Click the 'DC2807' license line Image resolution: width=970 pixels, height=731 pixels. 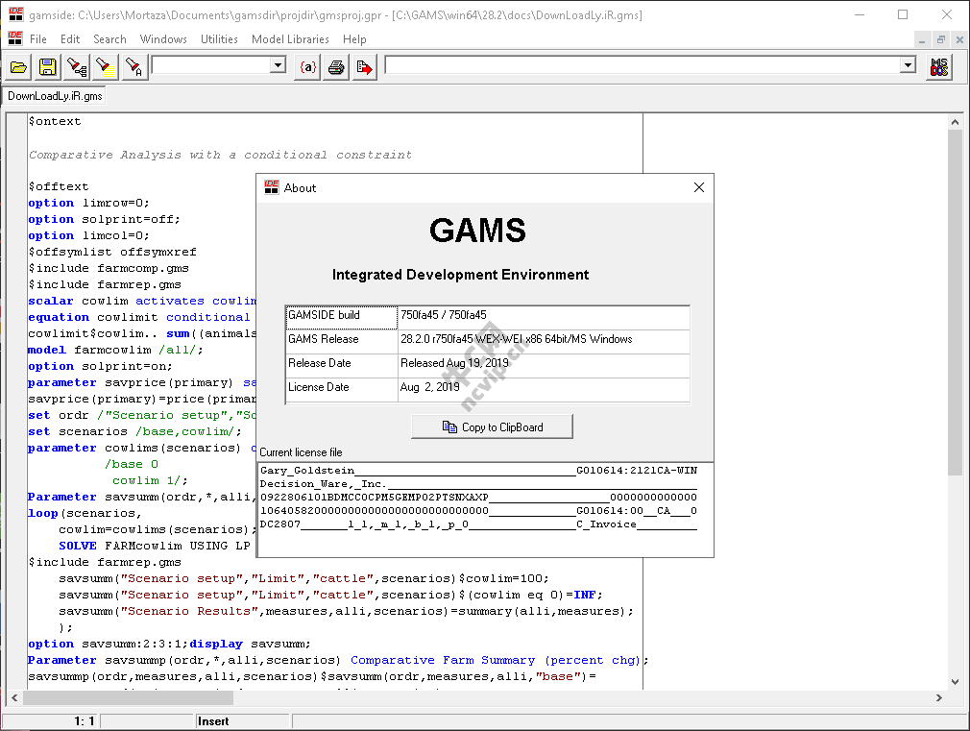pos(478,524)
